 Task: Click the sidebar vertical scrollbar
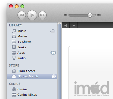pos(59,61)
